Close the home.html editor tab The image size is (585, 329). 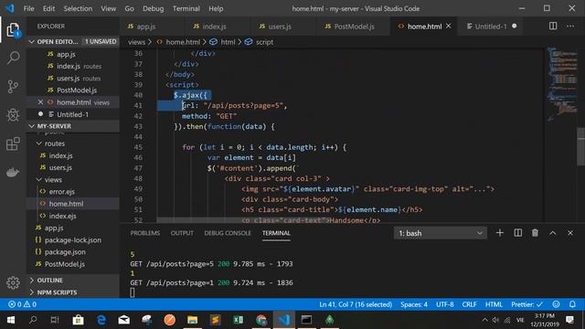coord(449,27)
